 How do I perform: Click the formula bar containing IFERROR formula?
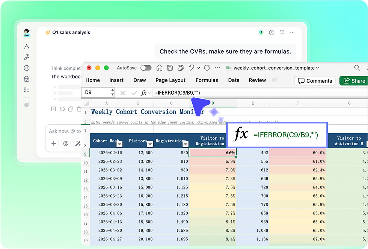click(x=260, y=93)
